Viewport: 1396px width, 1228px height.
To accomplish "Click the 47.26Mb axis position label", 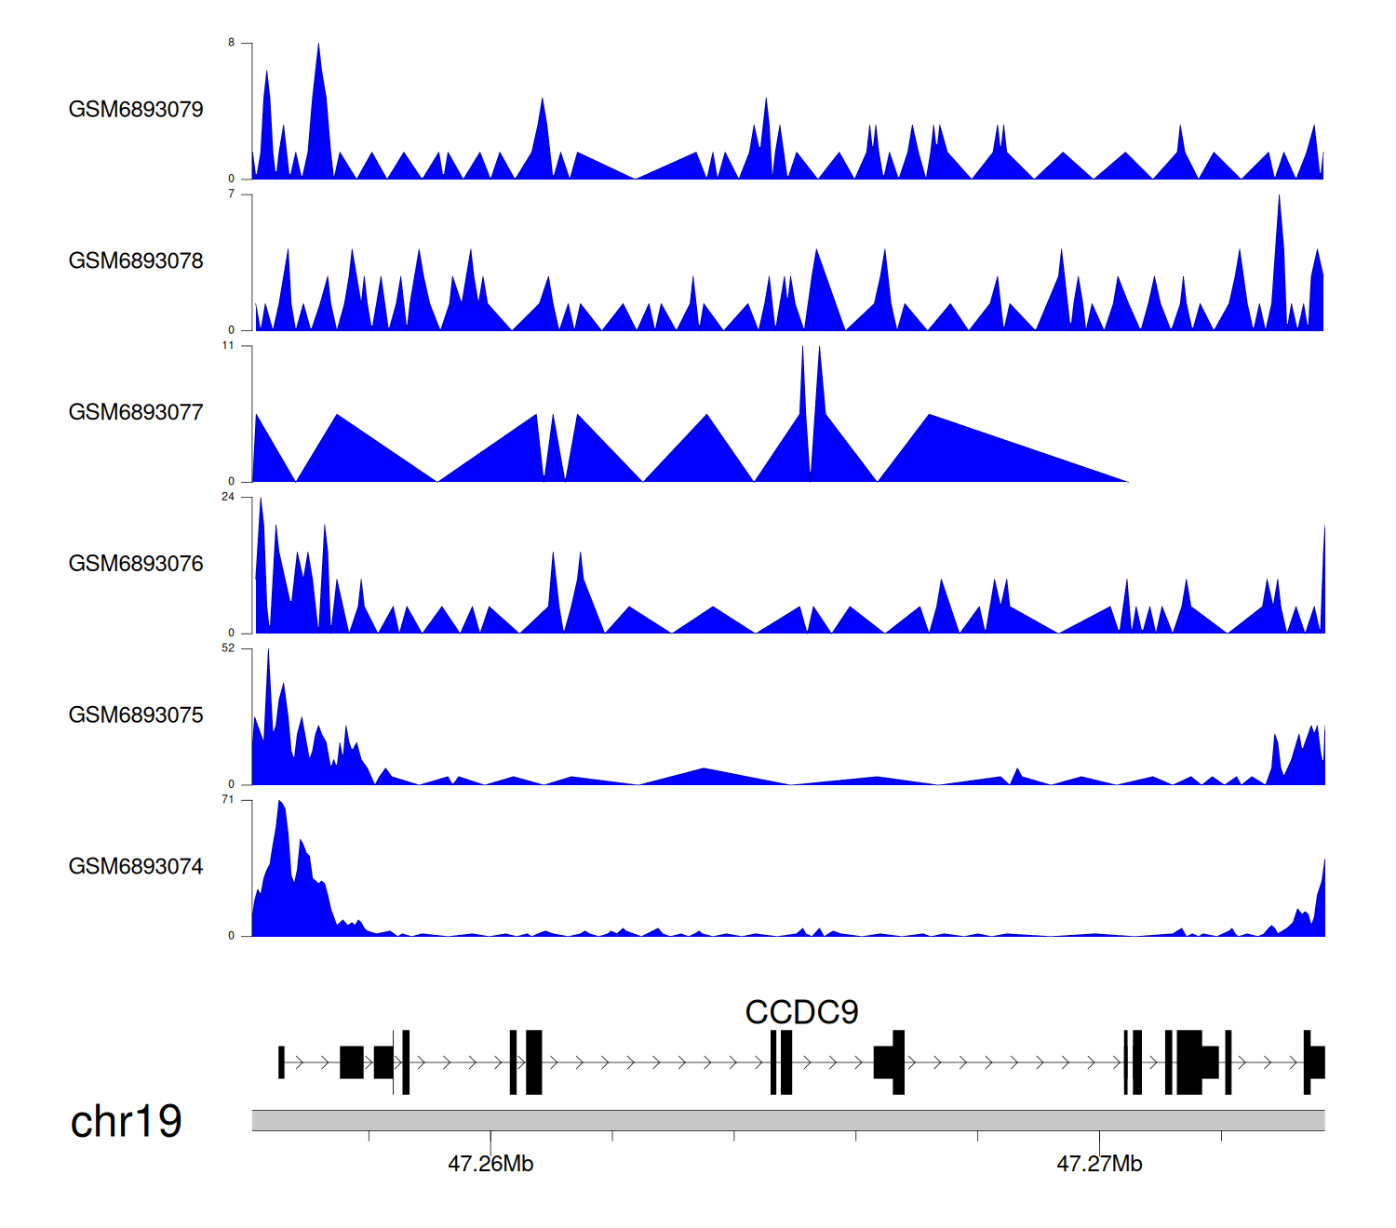I will coord(490,1165).
